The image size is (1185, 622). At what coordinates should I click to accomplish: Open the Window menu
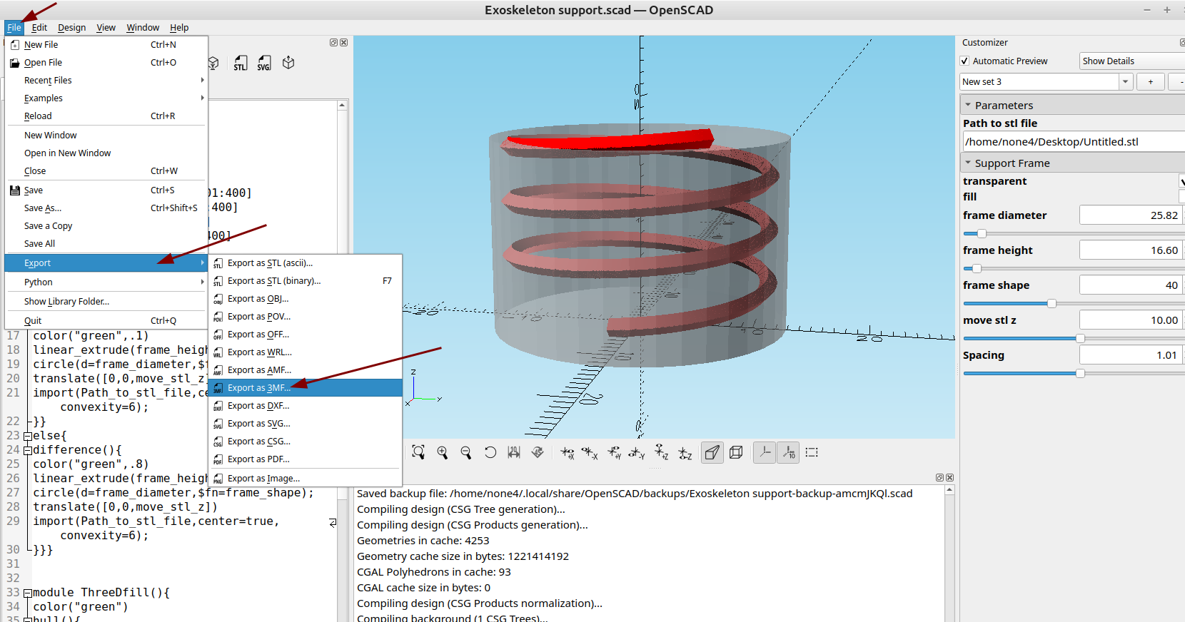point(143,28)
